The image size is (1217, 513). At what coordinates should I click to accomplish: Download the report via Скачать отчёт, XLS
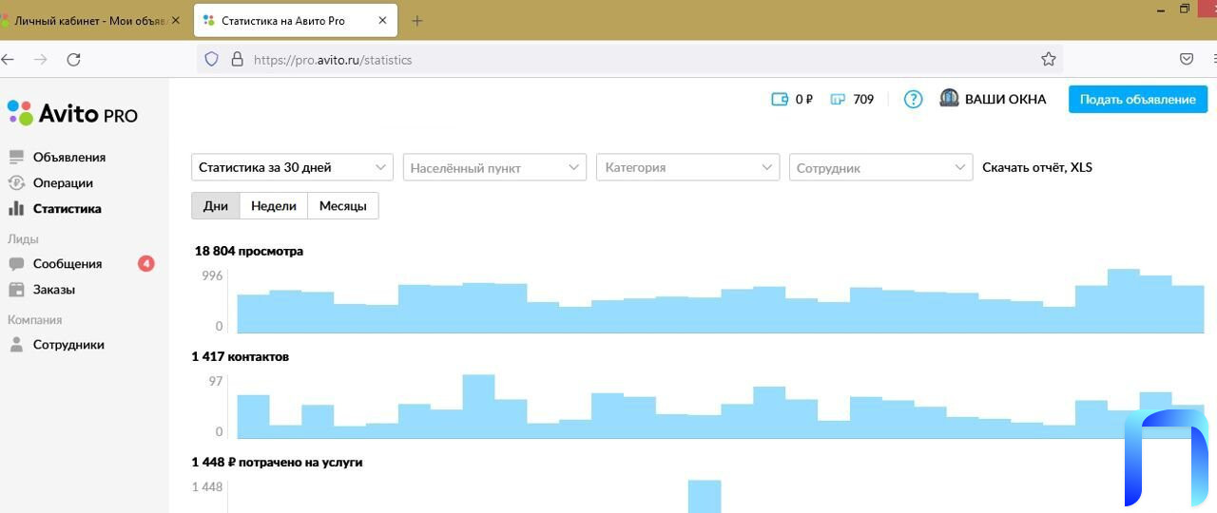(x=1037, y=167)
